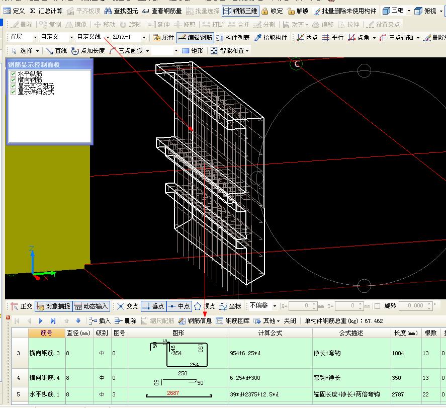Switch to 三维 3D view
The width and height of the screenshot is (446, 408).
click(x=393, y=11)
